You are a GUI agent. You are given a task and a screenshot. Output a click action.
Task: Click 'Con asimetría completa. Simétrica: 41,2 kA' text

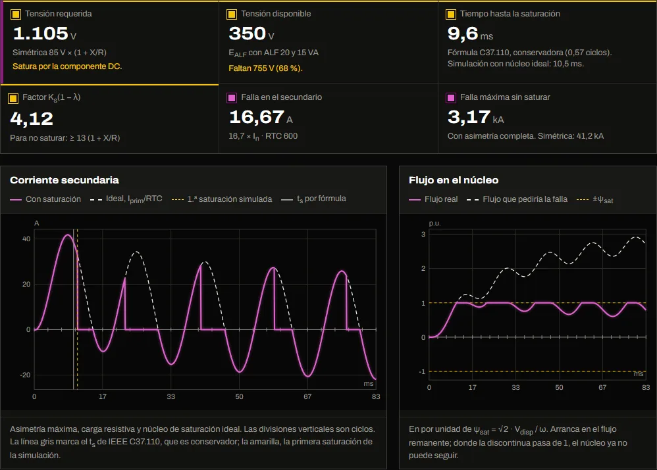pyautogui.click(x=525, y=136)
